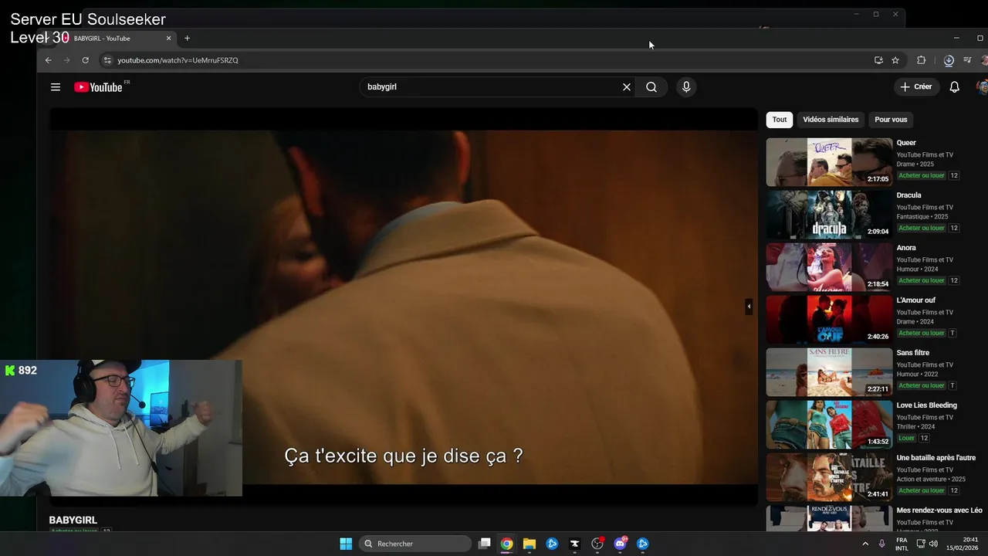Select the Vidéos similaires filter chip
Viewport: 988px width, 556px height.
click(x=831, y=120)
